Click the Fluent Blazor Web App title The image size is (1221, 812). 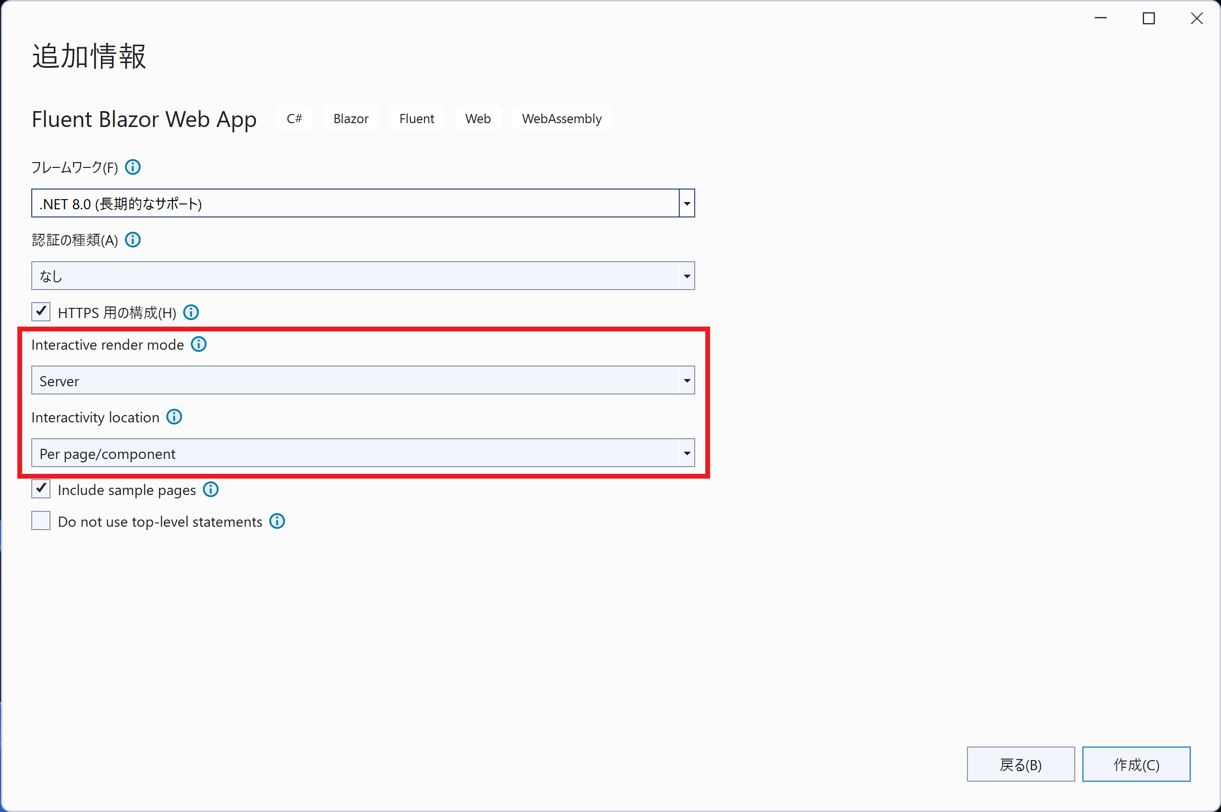coord(144,119)
